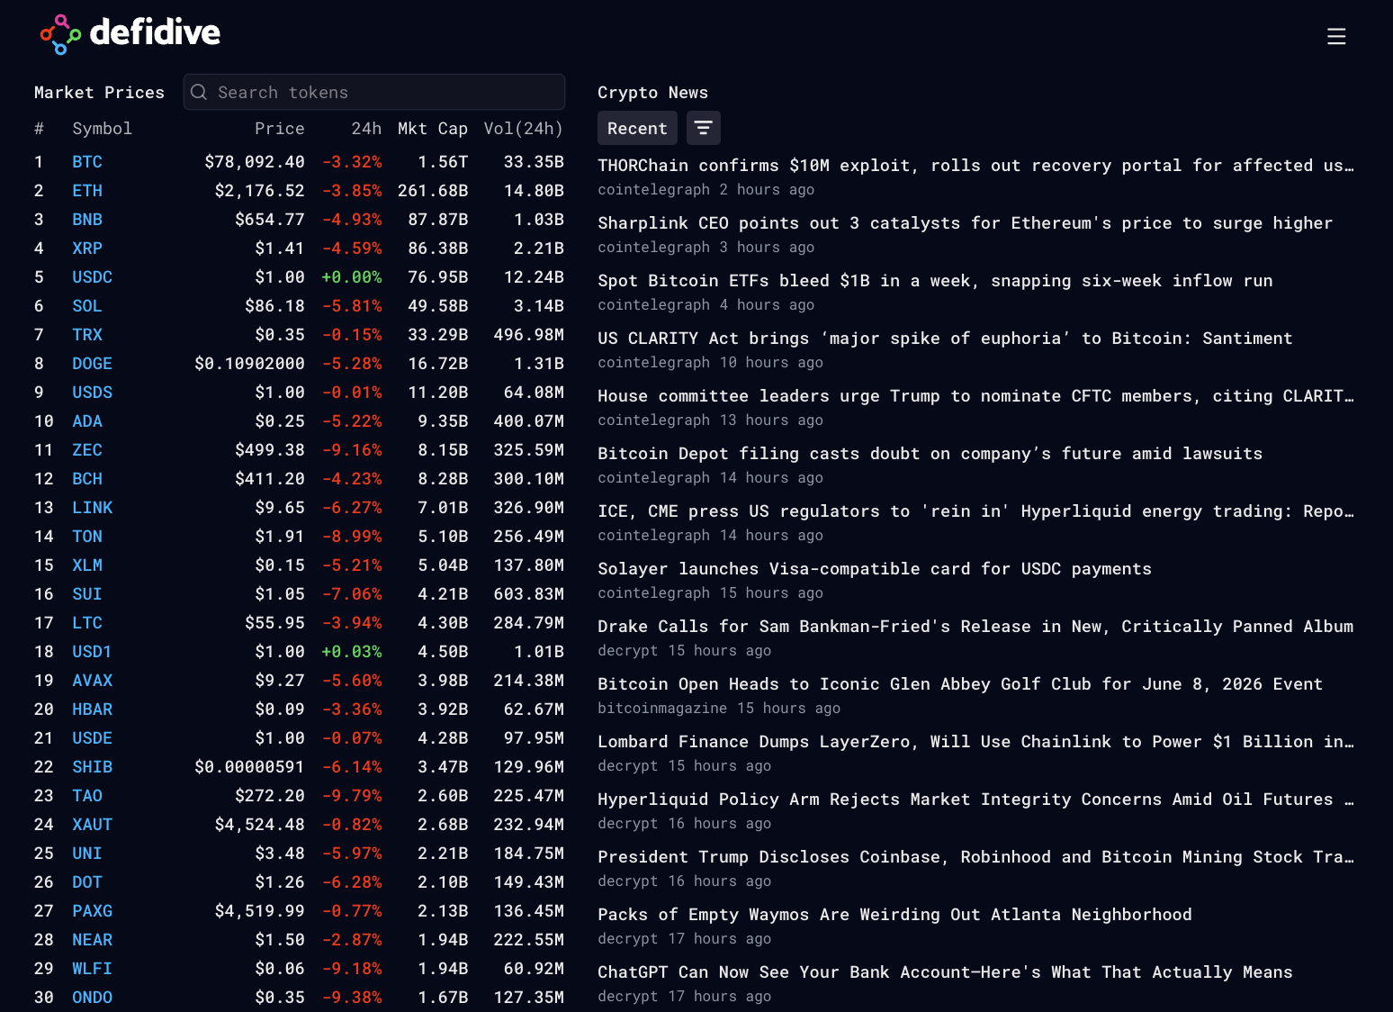1393x1012 pixels.
Task: Read the THORChain $10M exploit article
Action: click(x=975, y=166)
